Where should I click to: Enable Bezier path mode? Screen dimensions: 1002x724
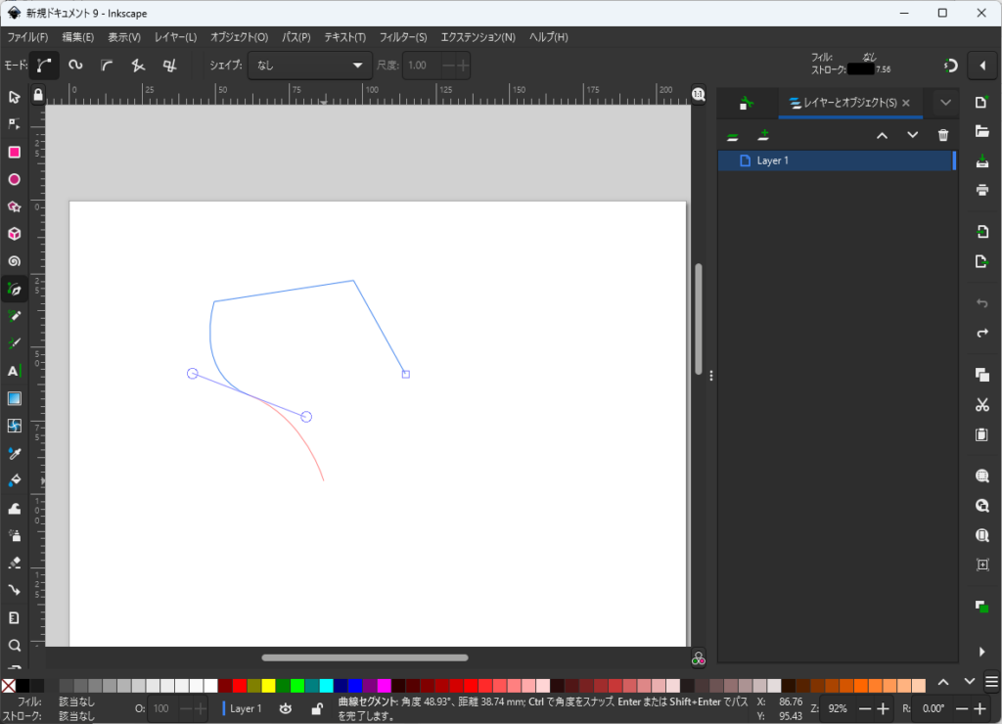[44, 66]
